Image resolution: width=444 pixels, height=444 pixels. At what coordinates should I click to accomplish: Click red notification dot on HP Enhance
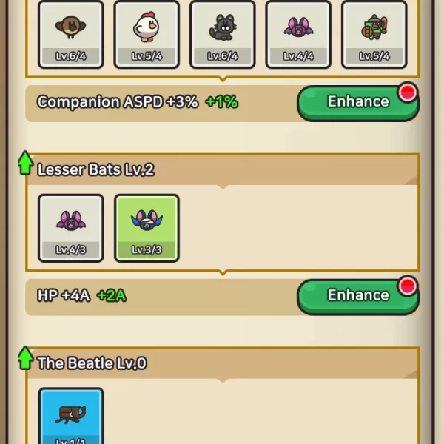pyautogui.click(x=408, y=286)
